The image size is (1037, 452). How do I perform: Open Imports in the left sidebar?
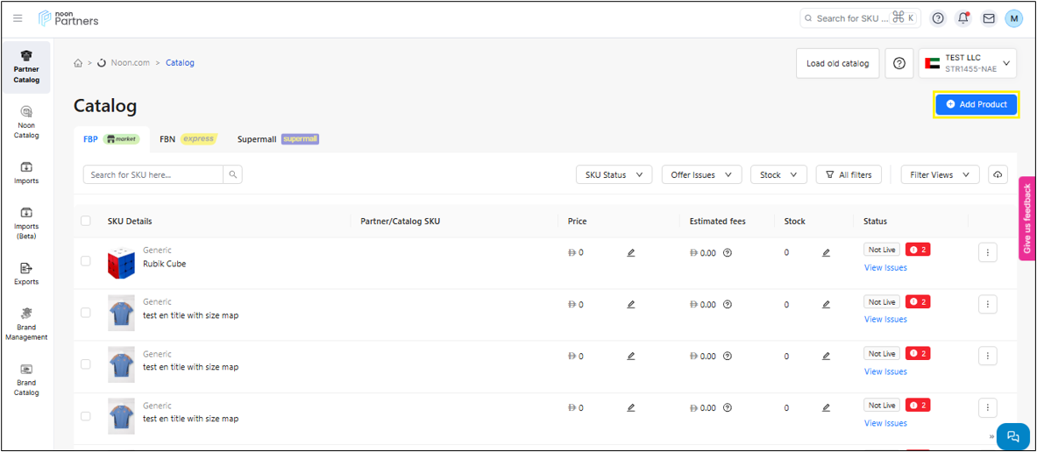[26, 172]
